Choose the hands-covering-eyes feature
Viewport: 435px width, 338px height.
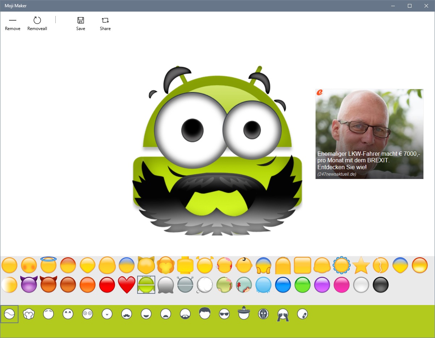click(x=283, y=314)
